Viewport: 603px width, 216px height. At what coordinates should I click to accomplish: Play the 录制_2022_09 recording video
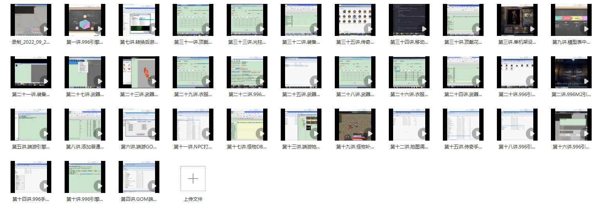[44, 29]
